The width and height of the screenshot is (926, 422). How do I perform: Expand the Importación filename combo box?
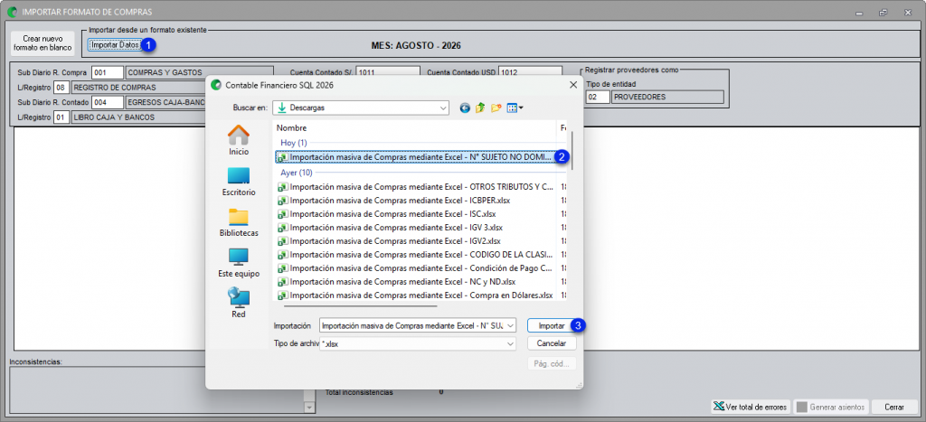point(511,325)
